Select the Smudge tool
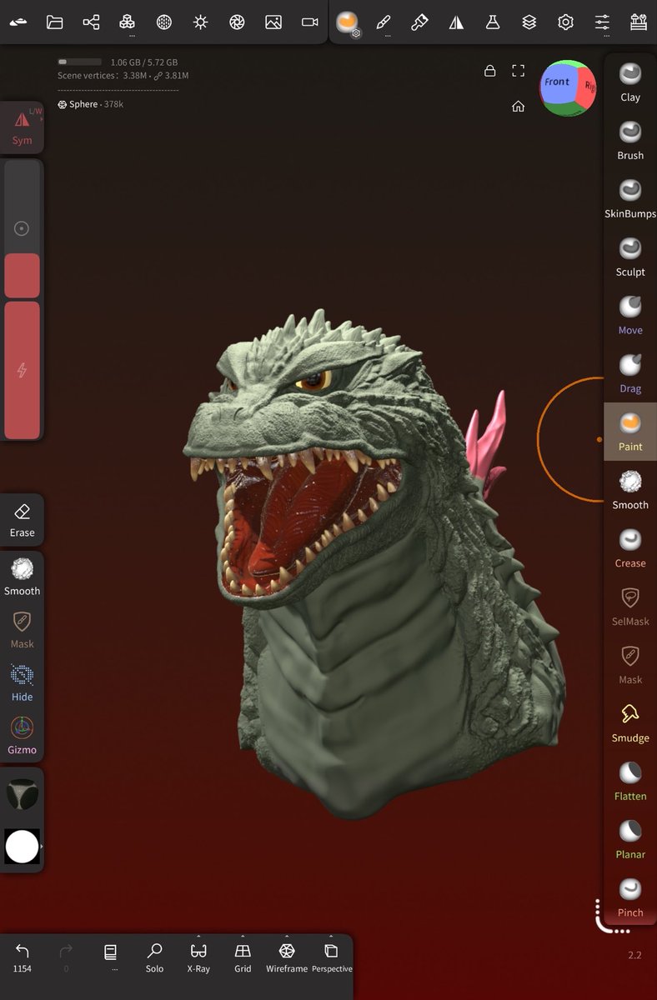Viewport: 657px width, 1000px height. [630, 723]
